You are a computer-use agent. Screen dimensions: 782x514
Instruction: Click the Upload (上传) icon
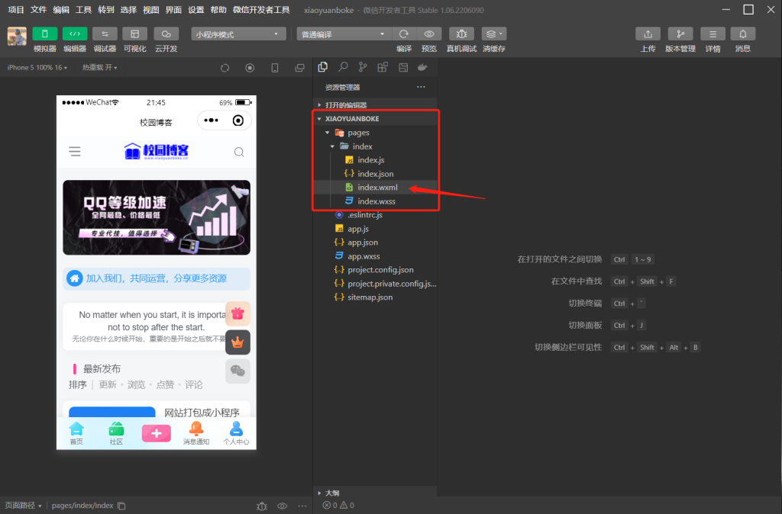[x=648, y=34]
